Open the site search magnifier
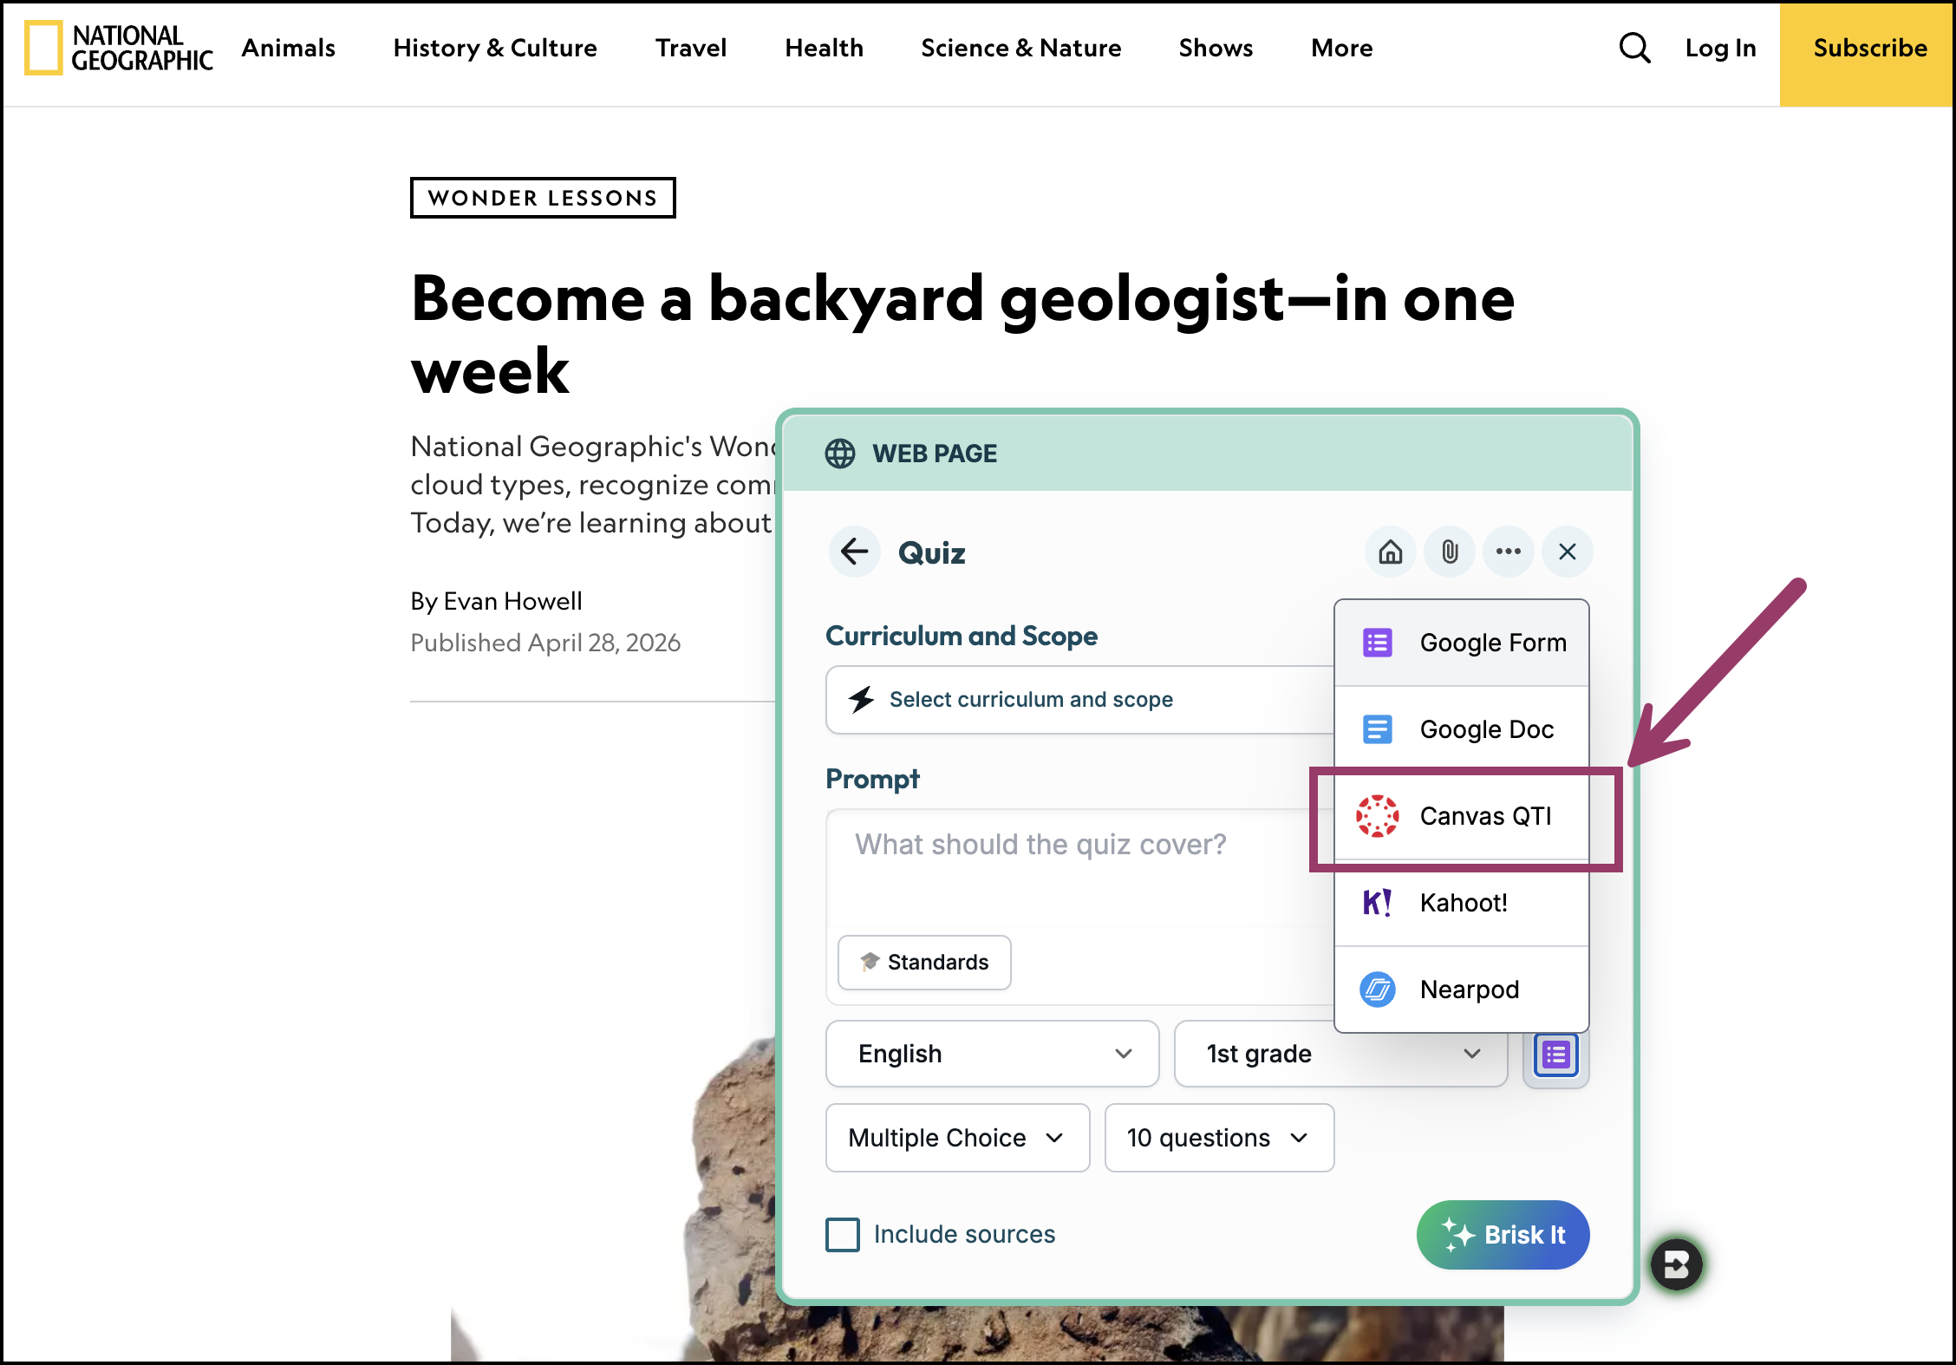The image size is (1956, 1365). (x=1634, y=48)
